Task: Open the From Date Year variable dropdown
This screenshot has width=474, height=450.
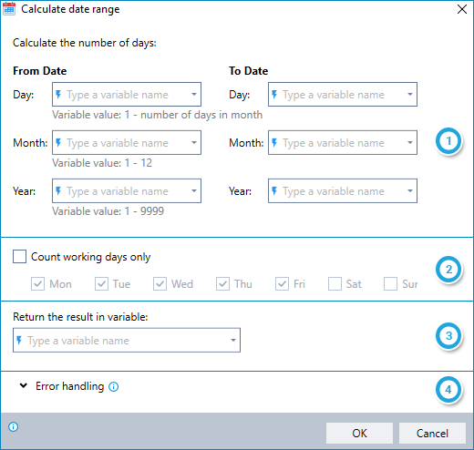Action: pyautogui.click(x=194, y=190)
